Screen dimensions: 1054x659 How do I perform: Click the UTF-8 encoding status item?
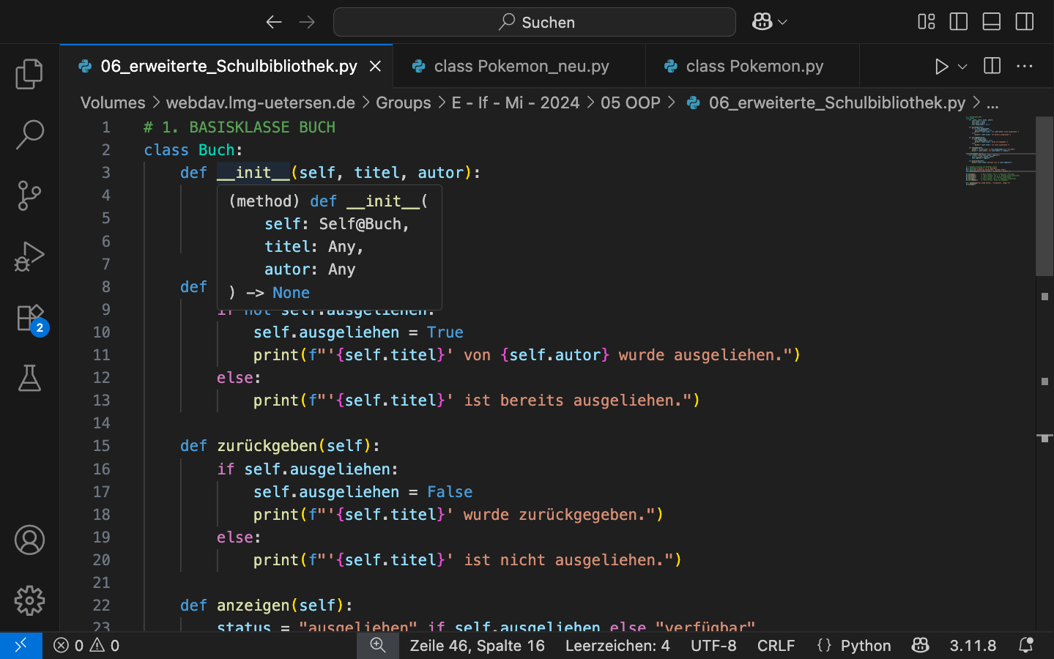point(713,645)
